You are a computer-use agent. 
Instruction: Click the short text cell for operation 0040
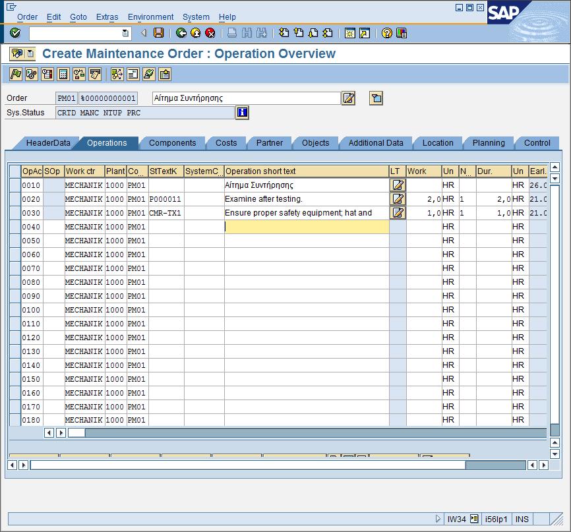(307, 227)
